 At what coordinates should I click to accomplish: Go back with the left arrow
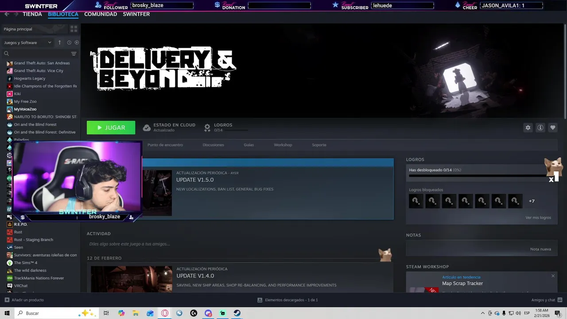pyautogui.click(x=7, y=14)
